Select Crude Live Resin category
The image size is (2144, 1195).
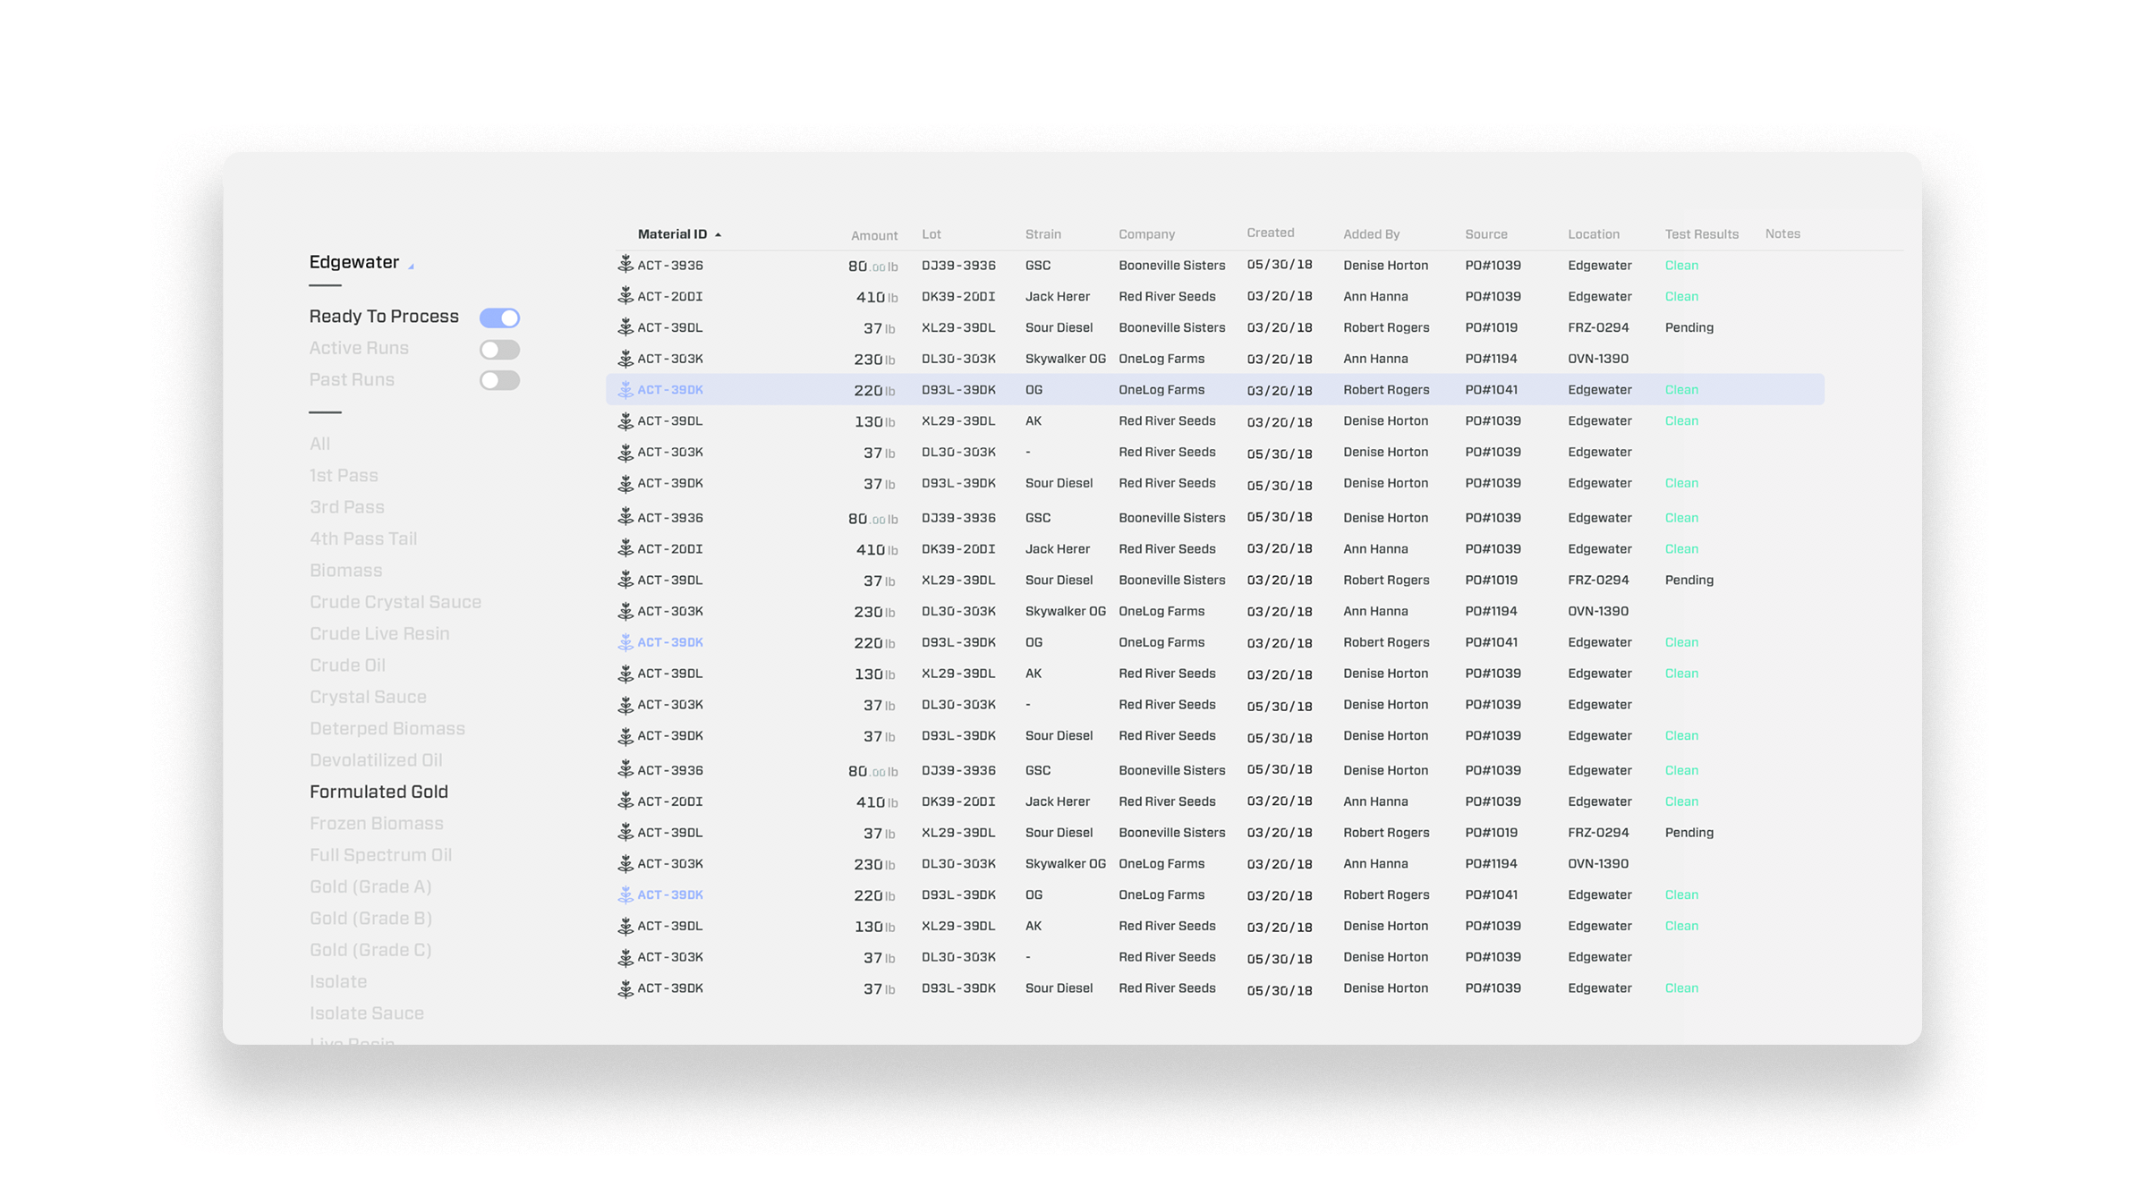coord(379,633)
